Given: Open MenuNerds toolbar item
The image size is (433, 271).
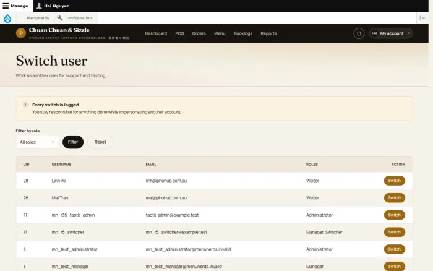Looking at the screenshot, I should [x=38, y=18].
